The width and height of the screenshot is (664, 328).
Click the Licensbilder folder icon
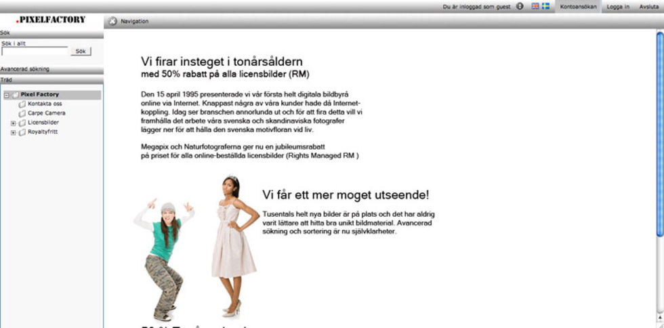tap(22, 123)
